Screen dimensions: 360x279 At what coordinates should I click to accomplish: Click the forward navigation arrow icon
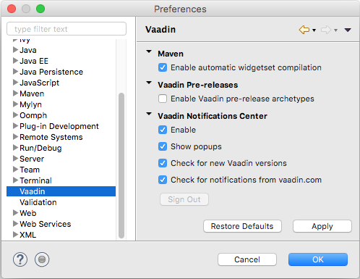[x=326, y=30]
